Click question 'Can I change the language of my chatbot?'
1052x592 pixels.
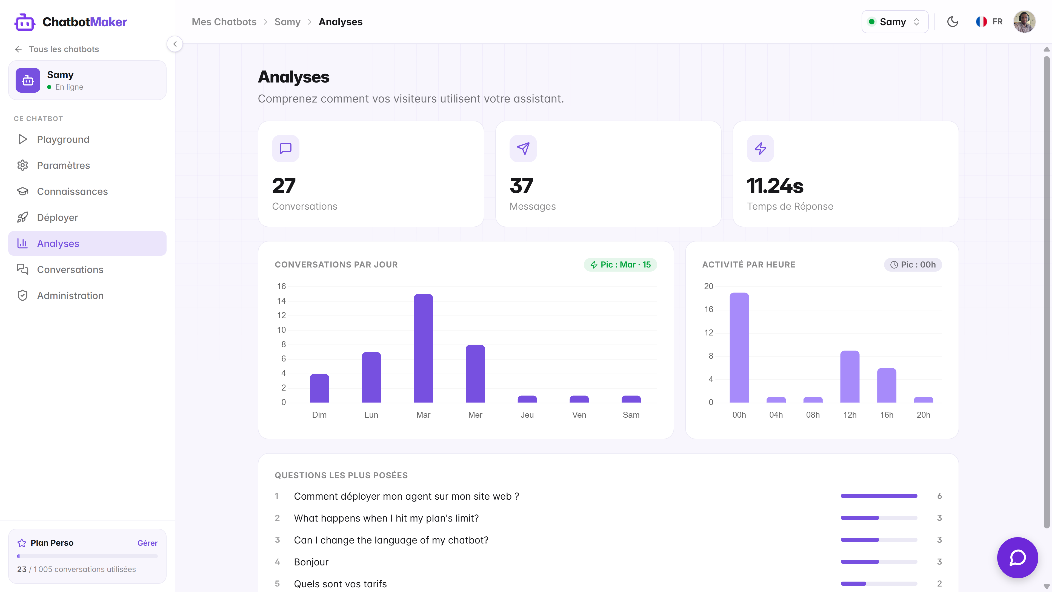click(x=391, y=540)
